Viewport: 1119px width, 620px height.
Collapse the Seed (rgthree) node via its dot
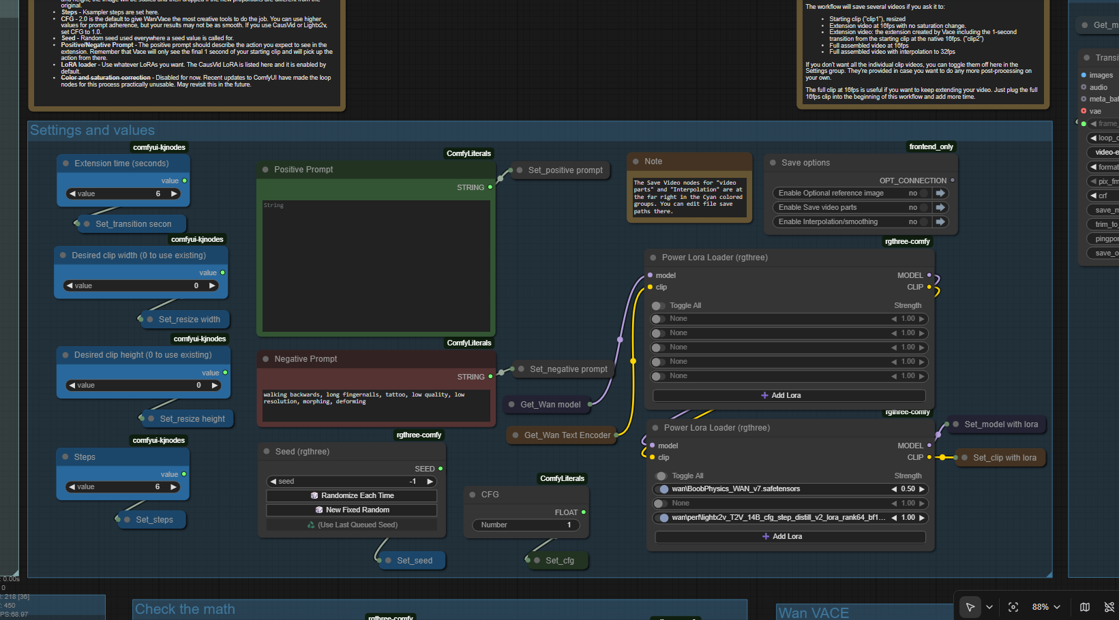tap(267, 452)
